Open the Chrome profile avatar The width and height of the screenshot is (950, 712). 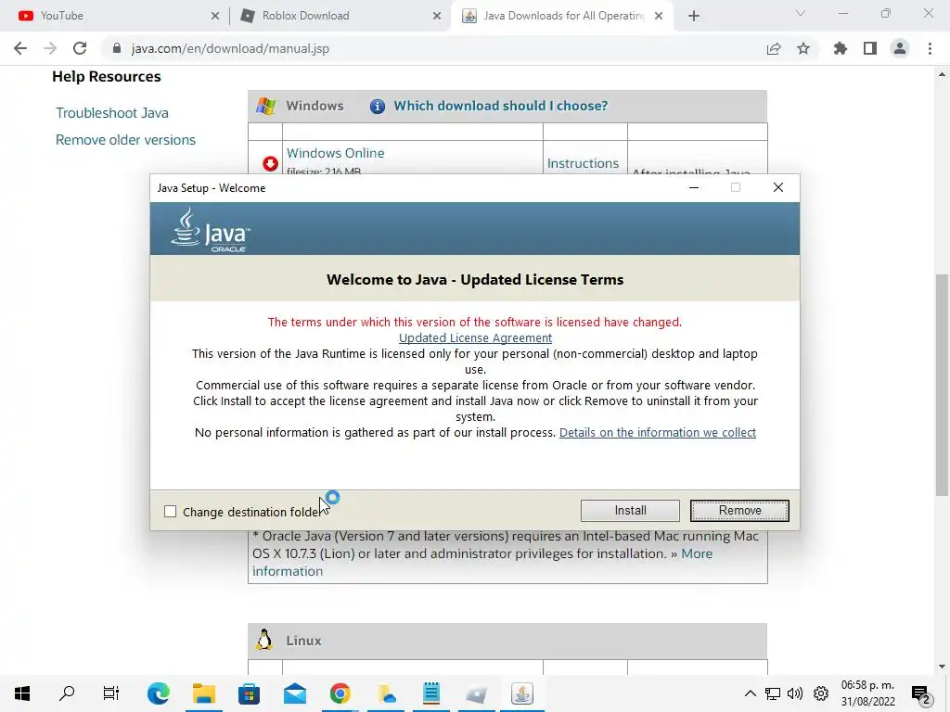coord(900,48)
